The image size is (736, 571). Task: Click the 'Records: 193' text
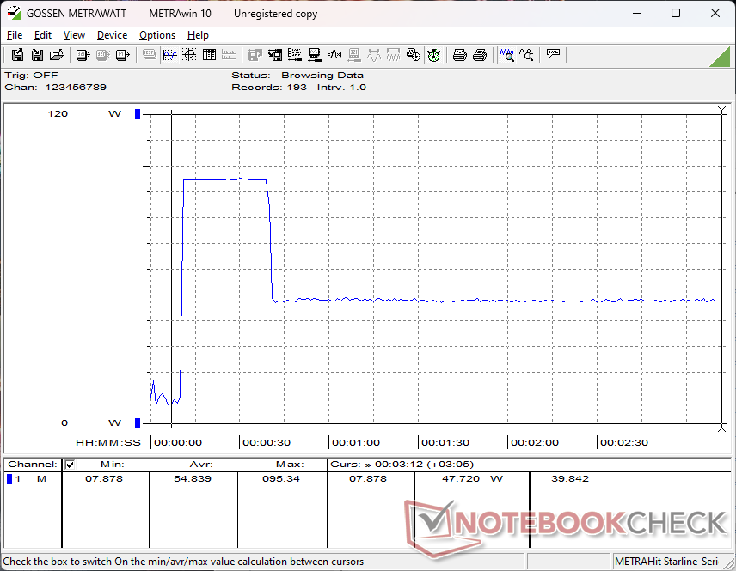pos(269,88)
